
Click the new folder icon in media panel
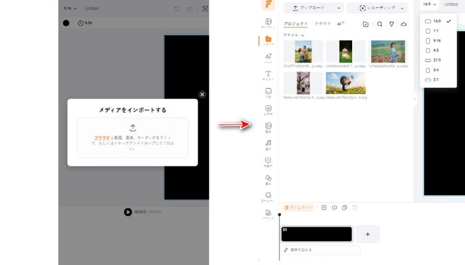(x=365, y=25)
